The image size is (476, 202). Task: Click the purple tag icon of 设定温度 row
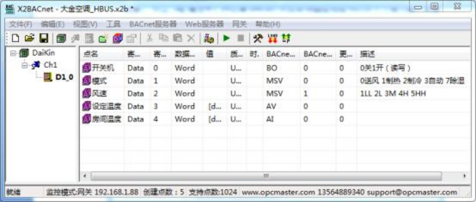[x=86, y=106]
